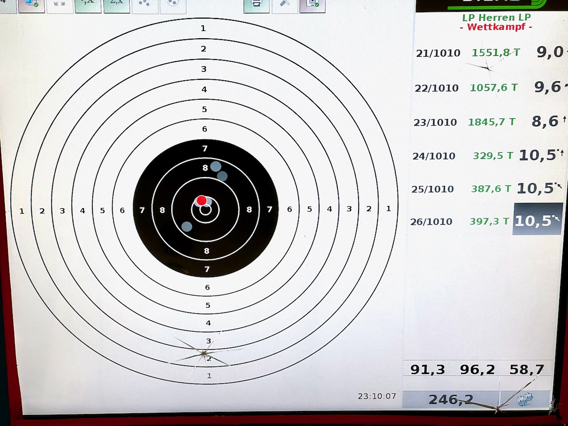Toggle the decimal scoring button left of dots
Image resolution: width=568 pixels, height=426 pixels.
(x=117, y=4)
